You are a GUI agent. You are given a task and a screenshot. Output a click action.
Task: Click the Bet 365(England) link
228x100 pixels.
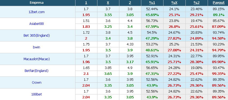tap(36, 36)
